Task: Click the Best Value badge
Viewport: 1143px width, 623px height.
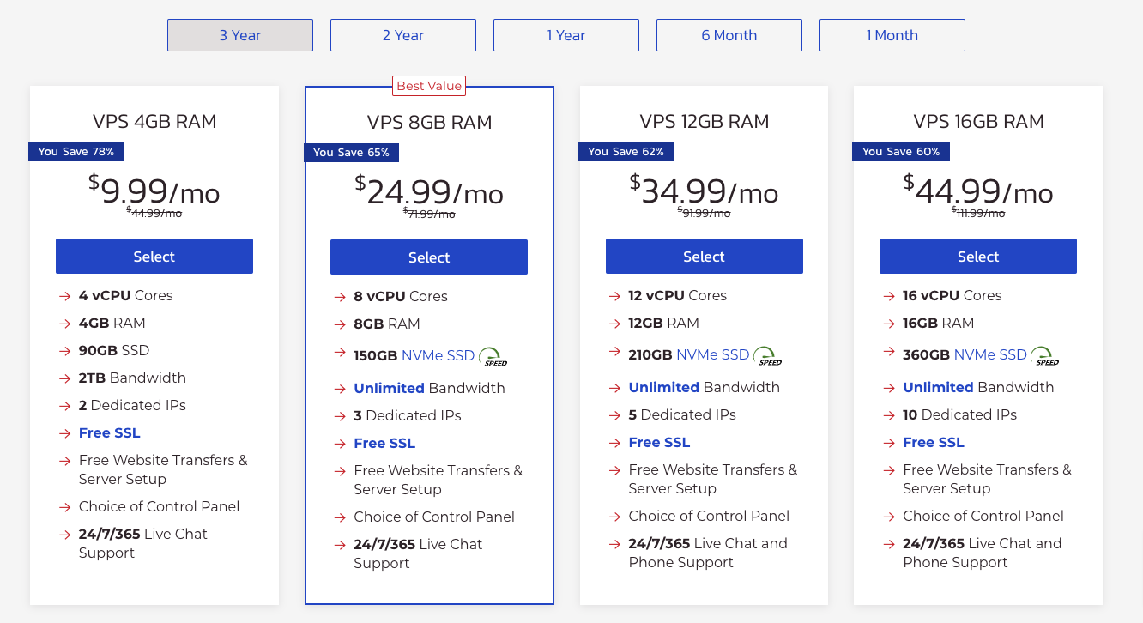Action: (429, 86)
